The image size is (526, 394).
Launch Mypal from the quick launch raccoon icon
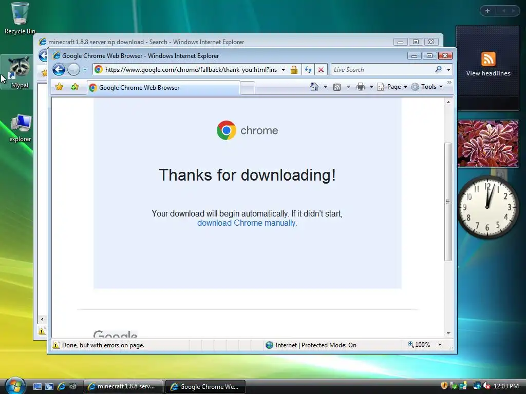point(73,386)
